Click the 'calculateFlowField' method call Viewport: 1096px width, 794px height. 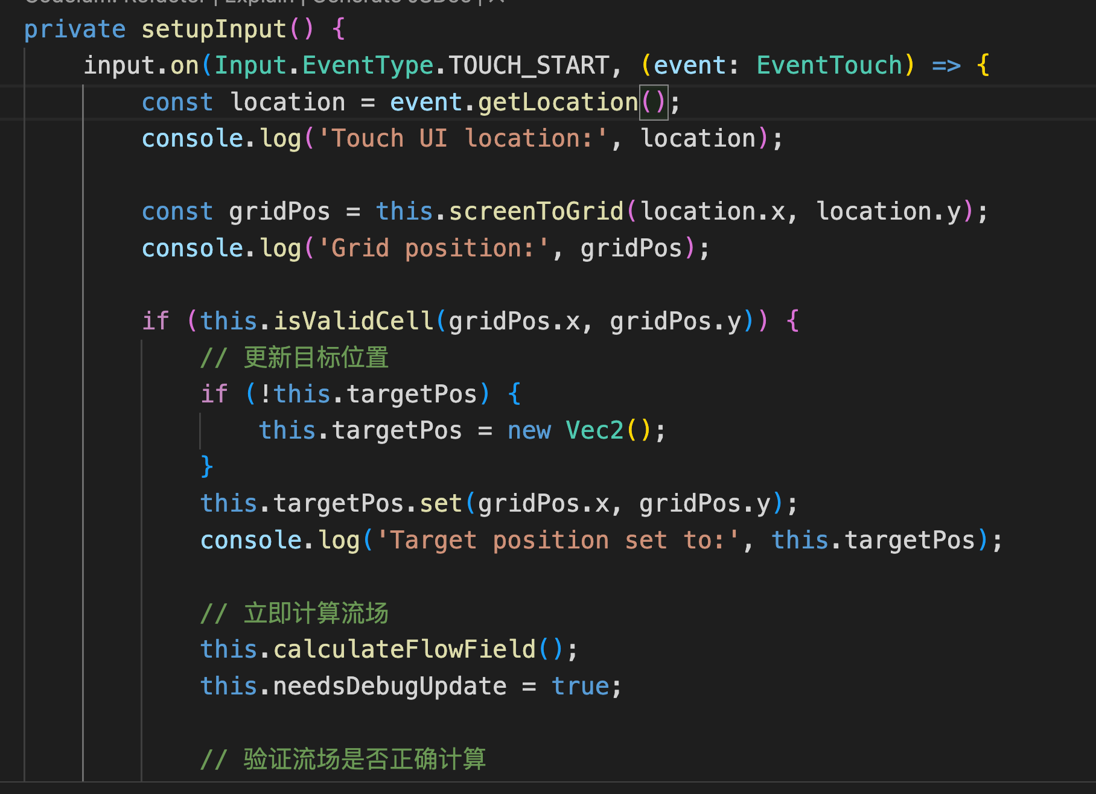pos(404,649)
